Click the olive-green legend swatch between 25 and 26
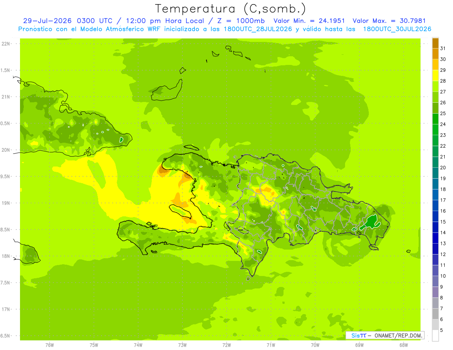Image resolution: width=453 pixels, height=350 pixels. tap(435, 108)
